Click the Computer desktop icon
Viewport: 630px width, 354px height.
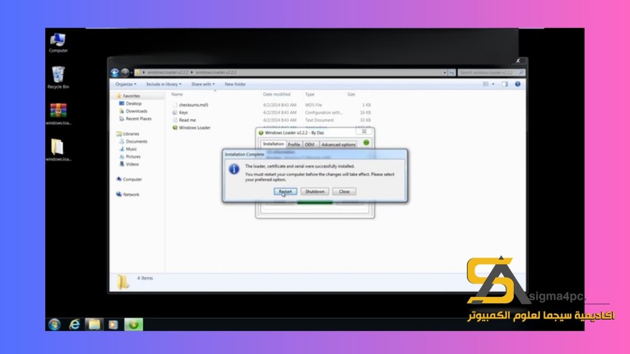(x=58, y=43)
